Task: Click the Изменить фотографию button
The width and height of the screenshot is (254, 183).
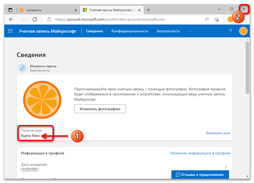Action: coord(100,109)
